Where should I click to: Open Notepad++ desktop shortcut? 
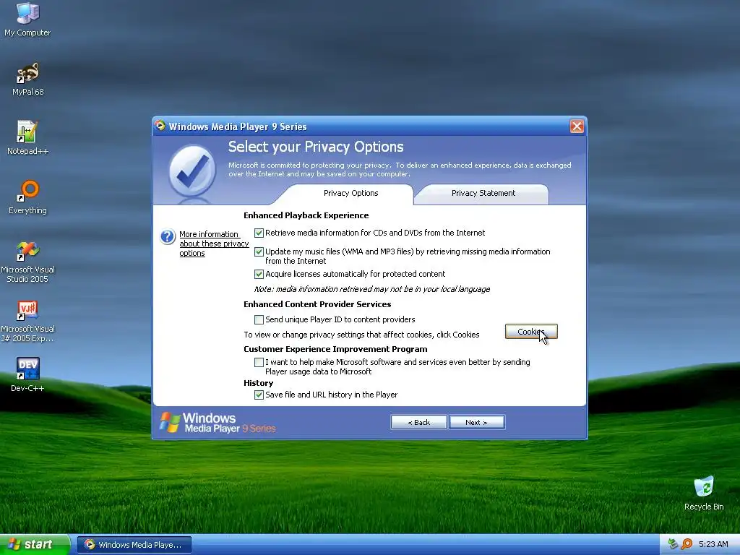tap(27, 138)
